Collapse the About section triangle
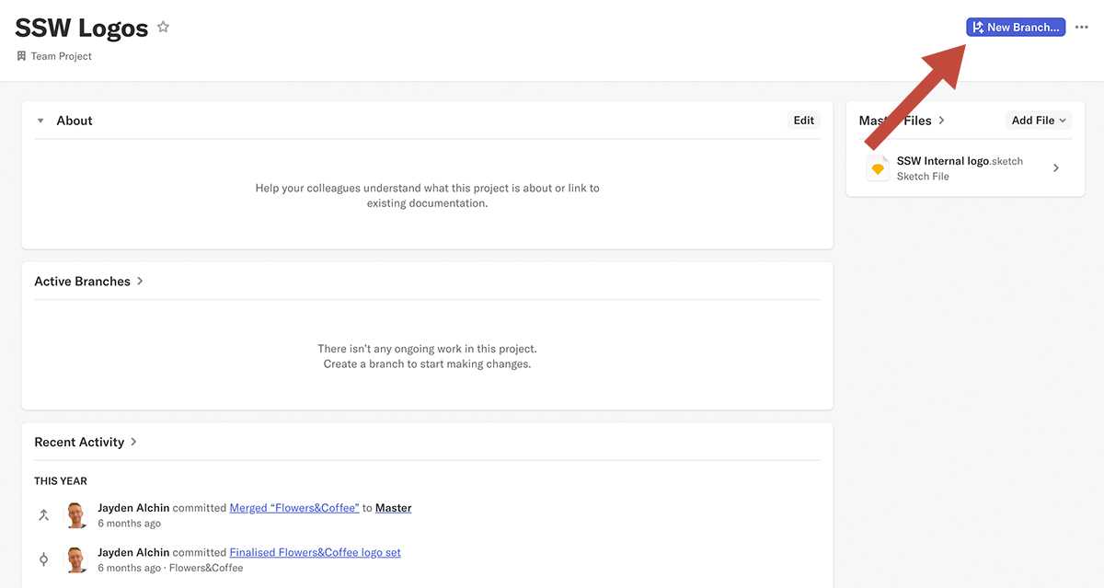The width and height of the screenshot is (1104, 588). (40, 121)
